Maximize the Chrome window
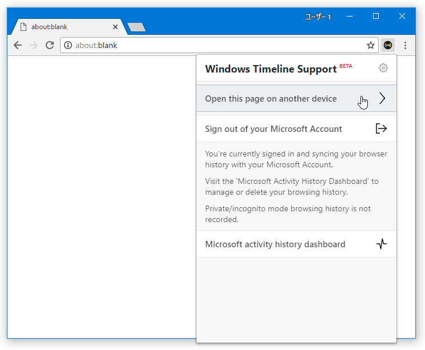425x350 pixels. 376,16
